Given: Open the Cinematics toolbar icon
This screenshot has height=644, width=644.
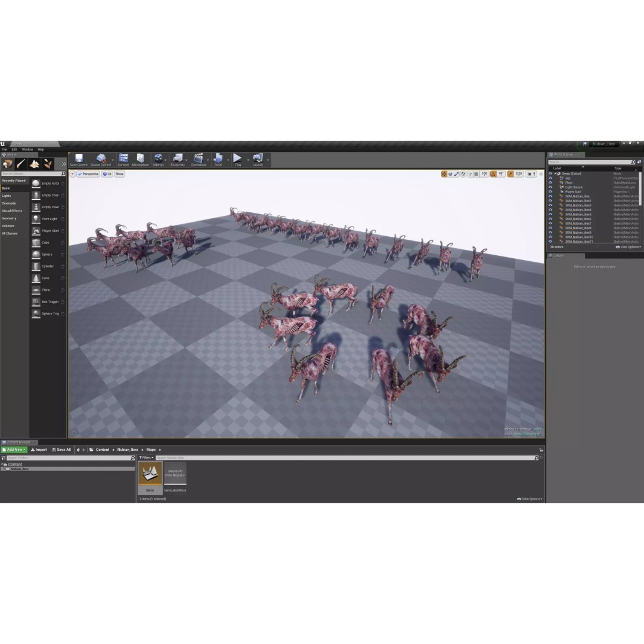Looking at the screenshot, I should 199,160.
